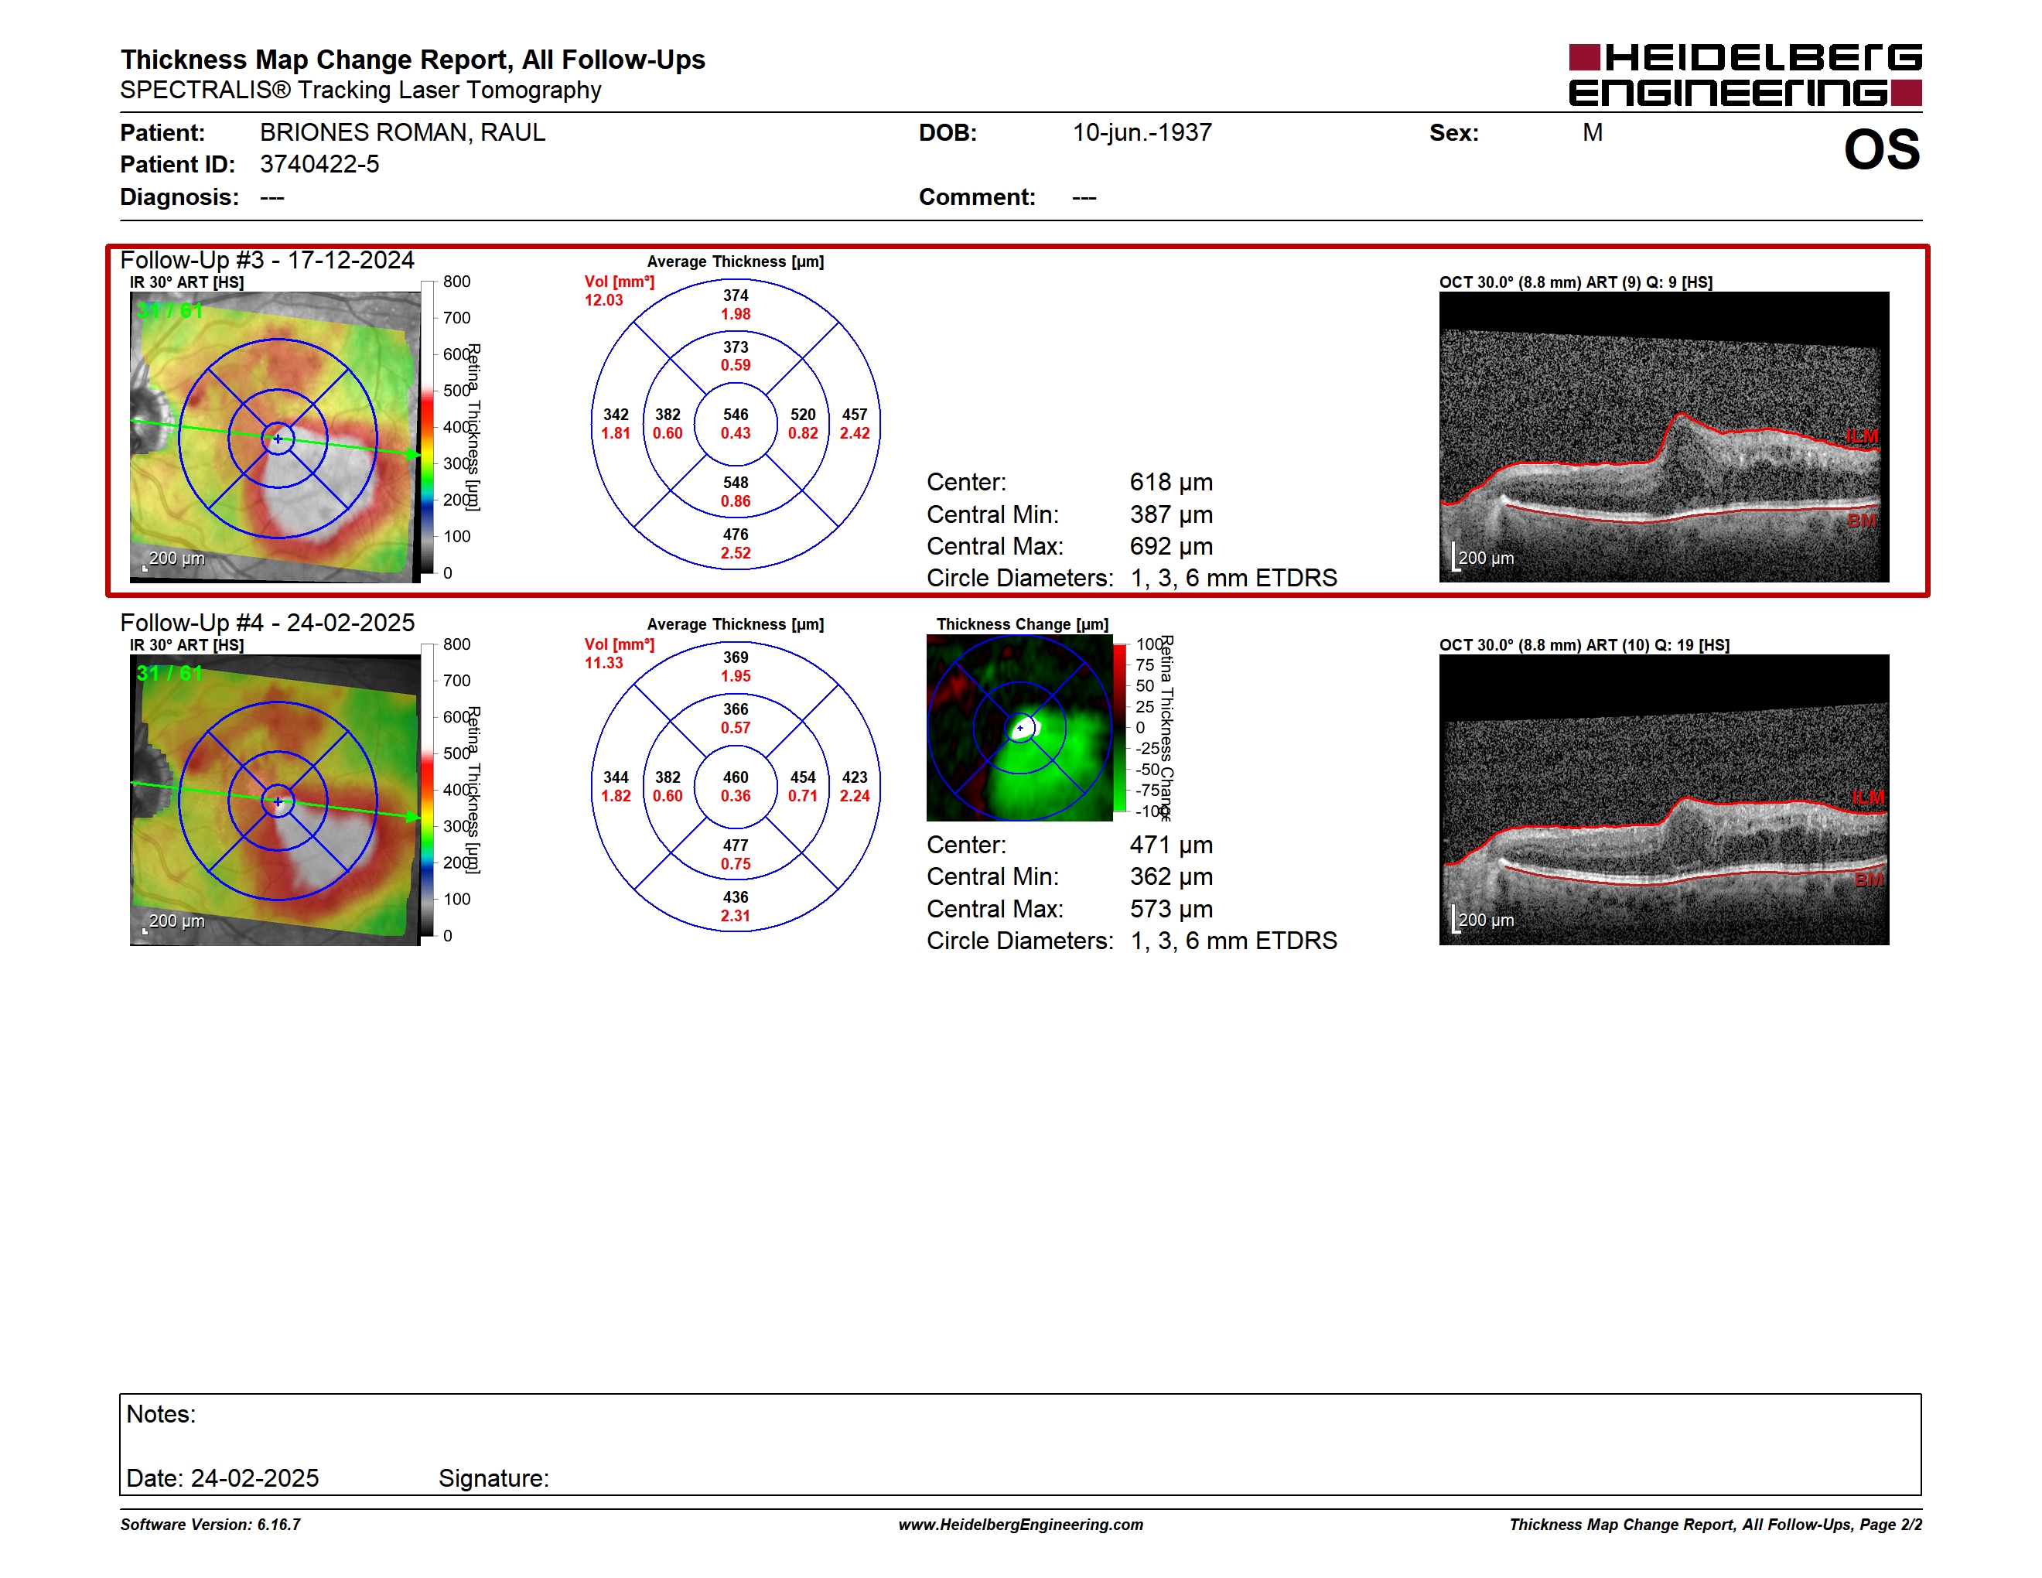Image resolution: width=2042 pixels, height=1578 pixels.
Task: Click the Follow-Up #4 retina thickness color scale
Action: (x=427, y=790)
